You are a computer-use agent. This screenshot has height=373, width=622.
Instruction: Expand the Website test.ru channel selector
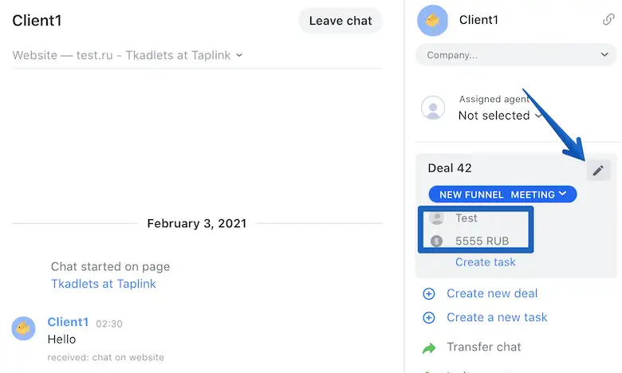(128, 55)
